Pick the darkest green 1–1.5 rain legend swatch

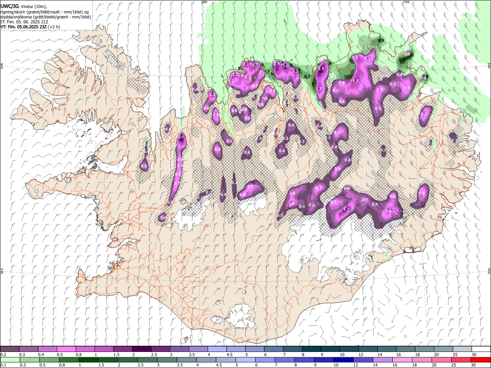tap(88, 360)
